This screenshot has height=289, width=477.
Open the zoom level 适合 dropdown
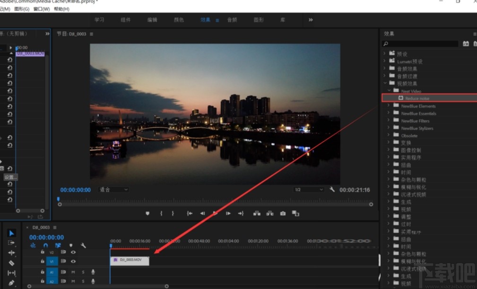pos(113,190)
